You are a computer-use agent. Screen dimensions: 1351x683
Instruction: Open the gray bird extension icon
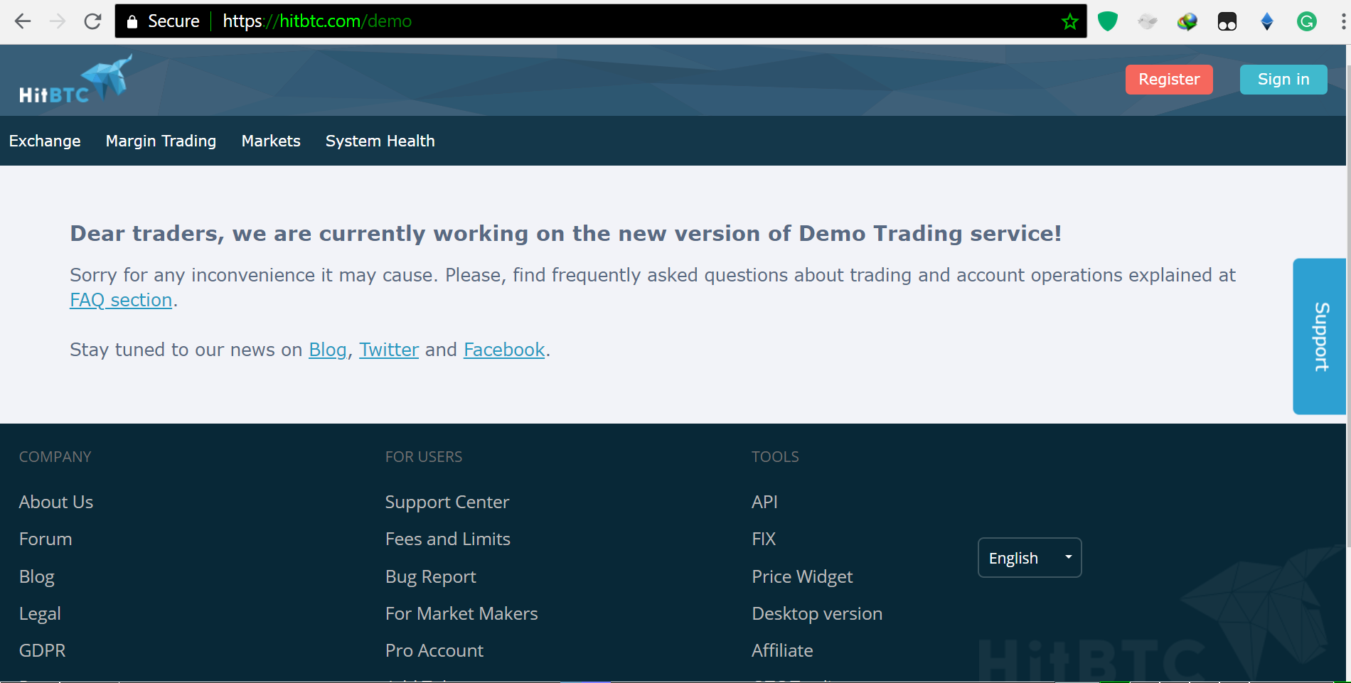coord(1148,21)
